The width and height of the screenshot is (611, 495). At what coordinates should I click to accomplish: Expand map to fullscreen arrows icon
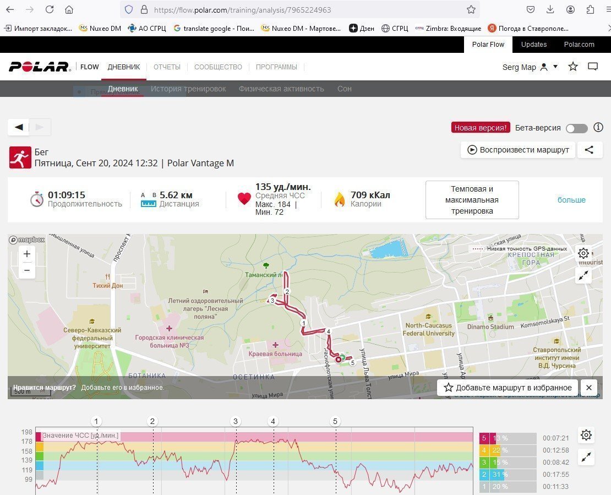coord(583,275)
